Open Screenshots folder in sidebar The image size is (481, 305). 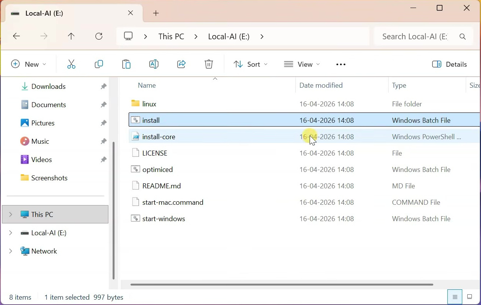coord(49,178)
